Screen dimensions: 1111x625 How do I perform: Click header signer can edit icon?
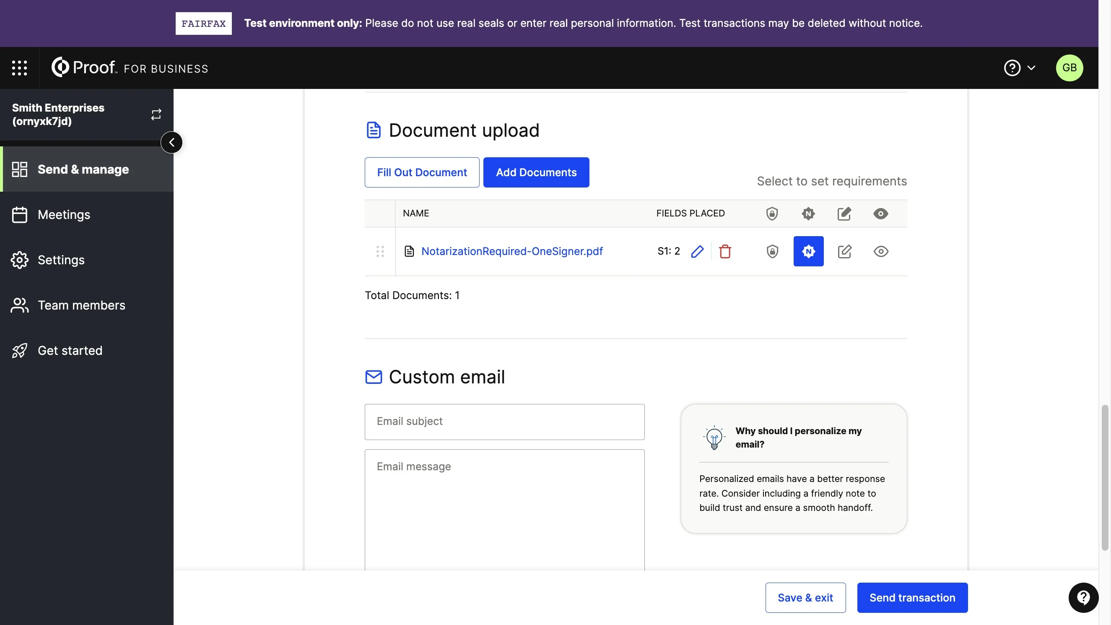pyautogui.click(x=844, y=214)
